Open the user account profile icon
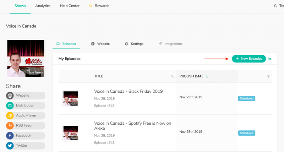Viewport: 284px width, 152px height. 275,6
